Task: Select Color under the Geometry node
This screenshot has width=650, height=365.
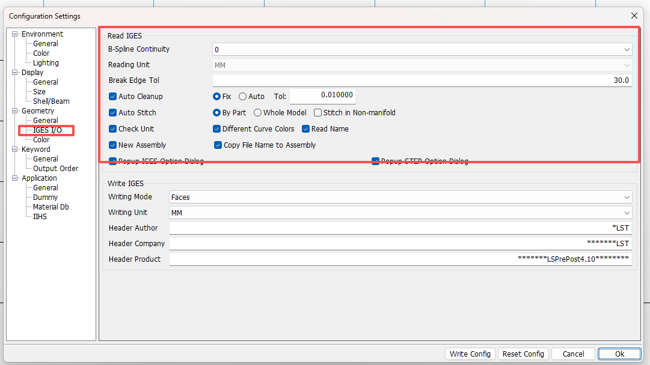Action: pos(41,140)
